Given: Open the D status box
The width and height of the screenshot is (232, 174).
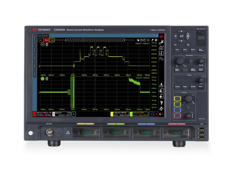Looking at the screenshot, I should (74, 114).
